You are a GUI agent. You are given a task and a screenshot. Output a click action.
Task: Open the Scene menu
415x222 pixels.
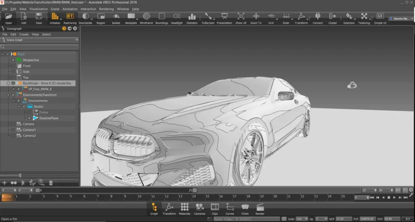coord(55,9)
